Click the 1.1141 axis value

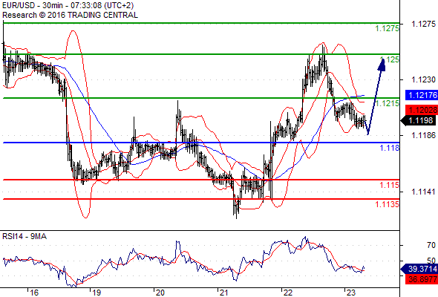point(423,192)
